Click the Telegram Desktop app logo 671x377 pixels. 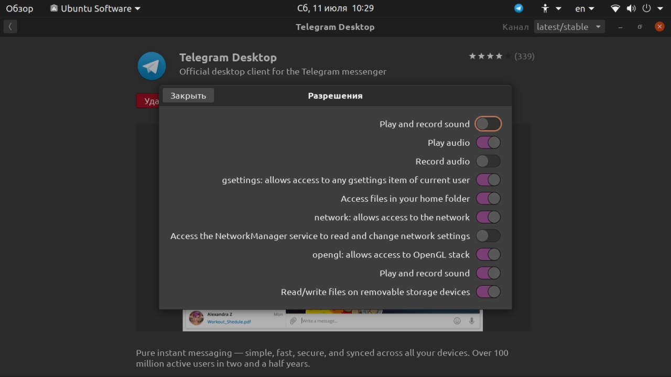pos(151,66)
